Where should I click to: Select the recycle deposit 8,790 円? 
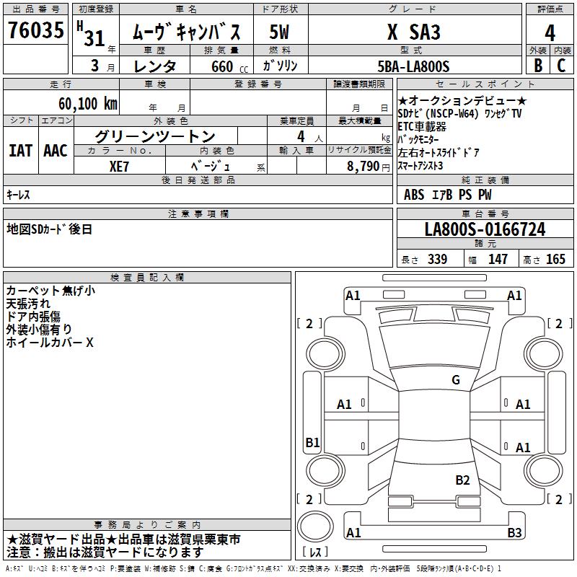tap(369, 167)
